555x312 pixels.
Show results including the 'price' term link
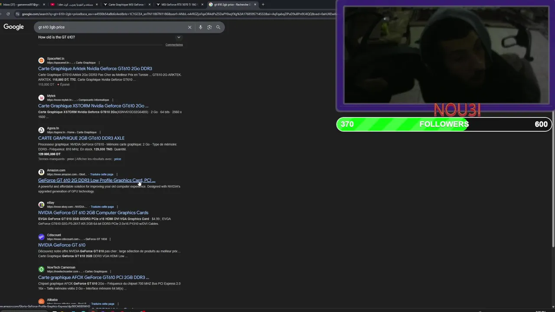click(118, 159)
